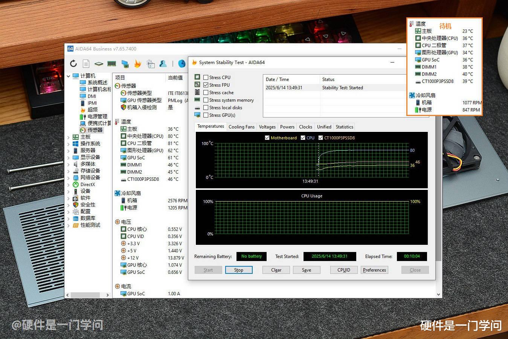Click the CPU chip toolbar icon

(99, 64)
